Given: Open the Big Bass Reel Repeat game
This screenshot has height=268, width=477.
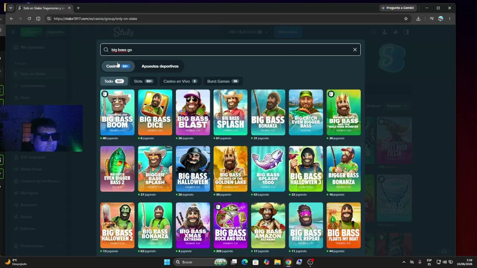Looking at the screenshot, I should coord(306,226).
